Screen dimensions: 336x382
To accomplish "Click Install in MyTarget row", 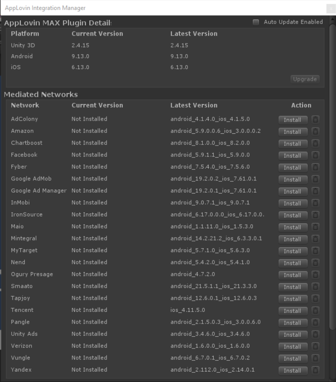I will [293, 251].
